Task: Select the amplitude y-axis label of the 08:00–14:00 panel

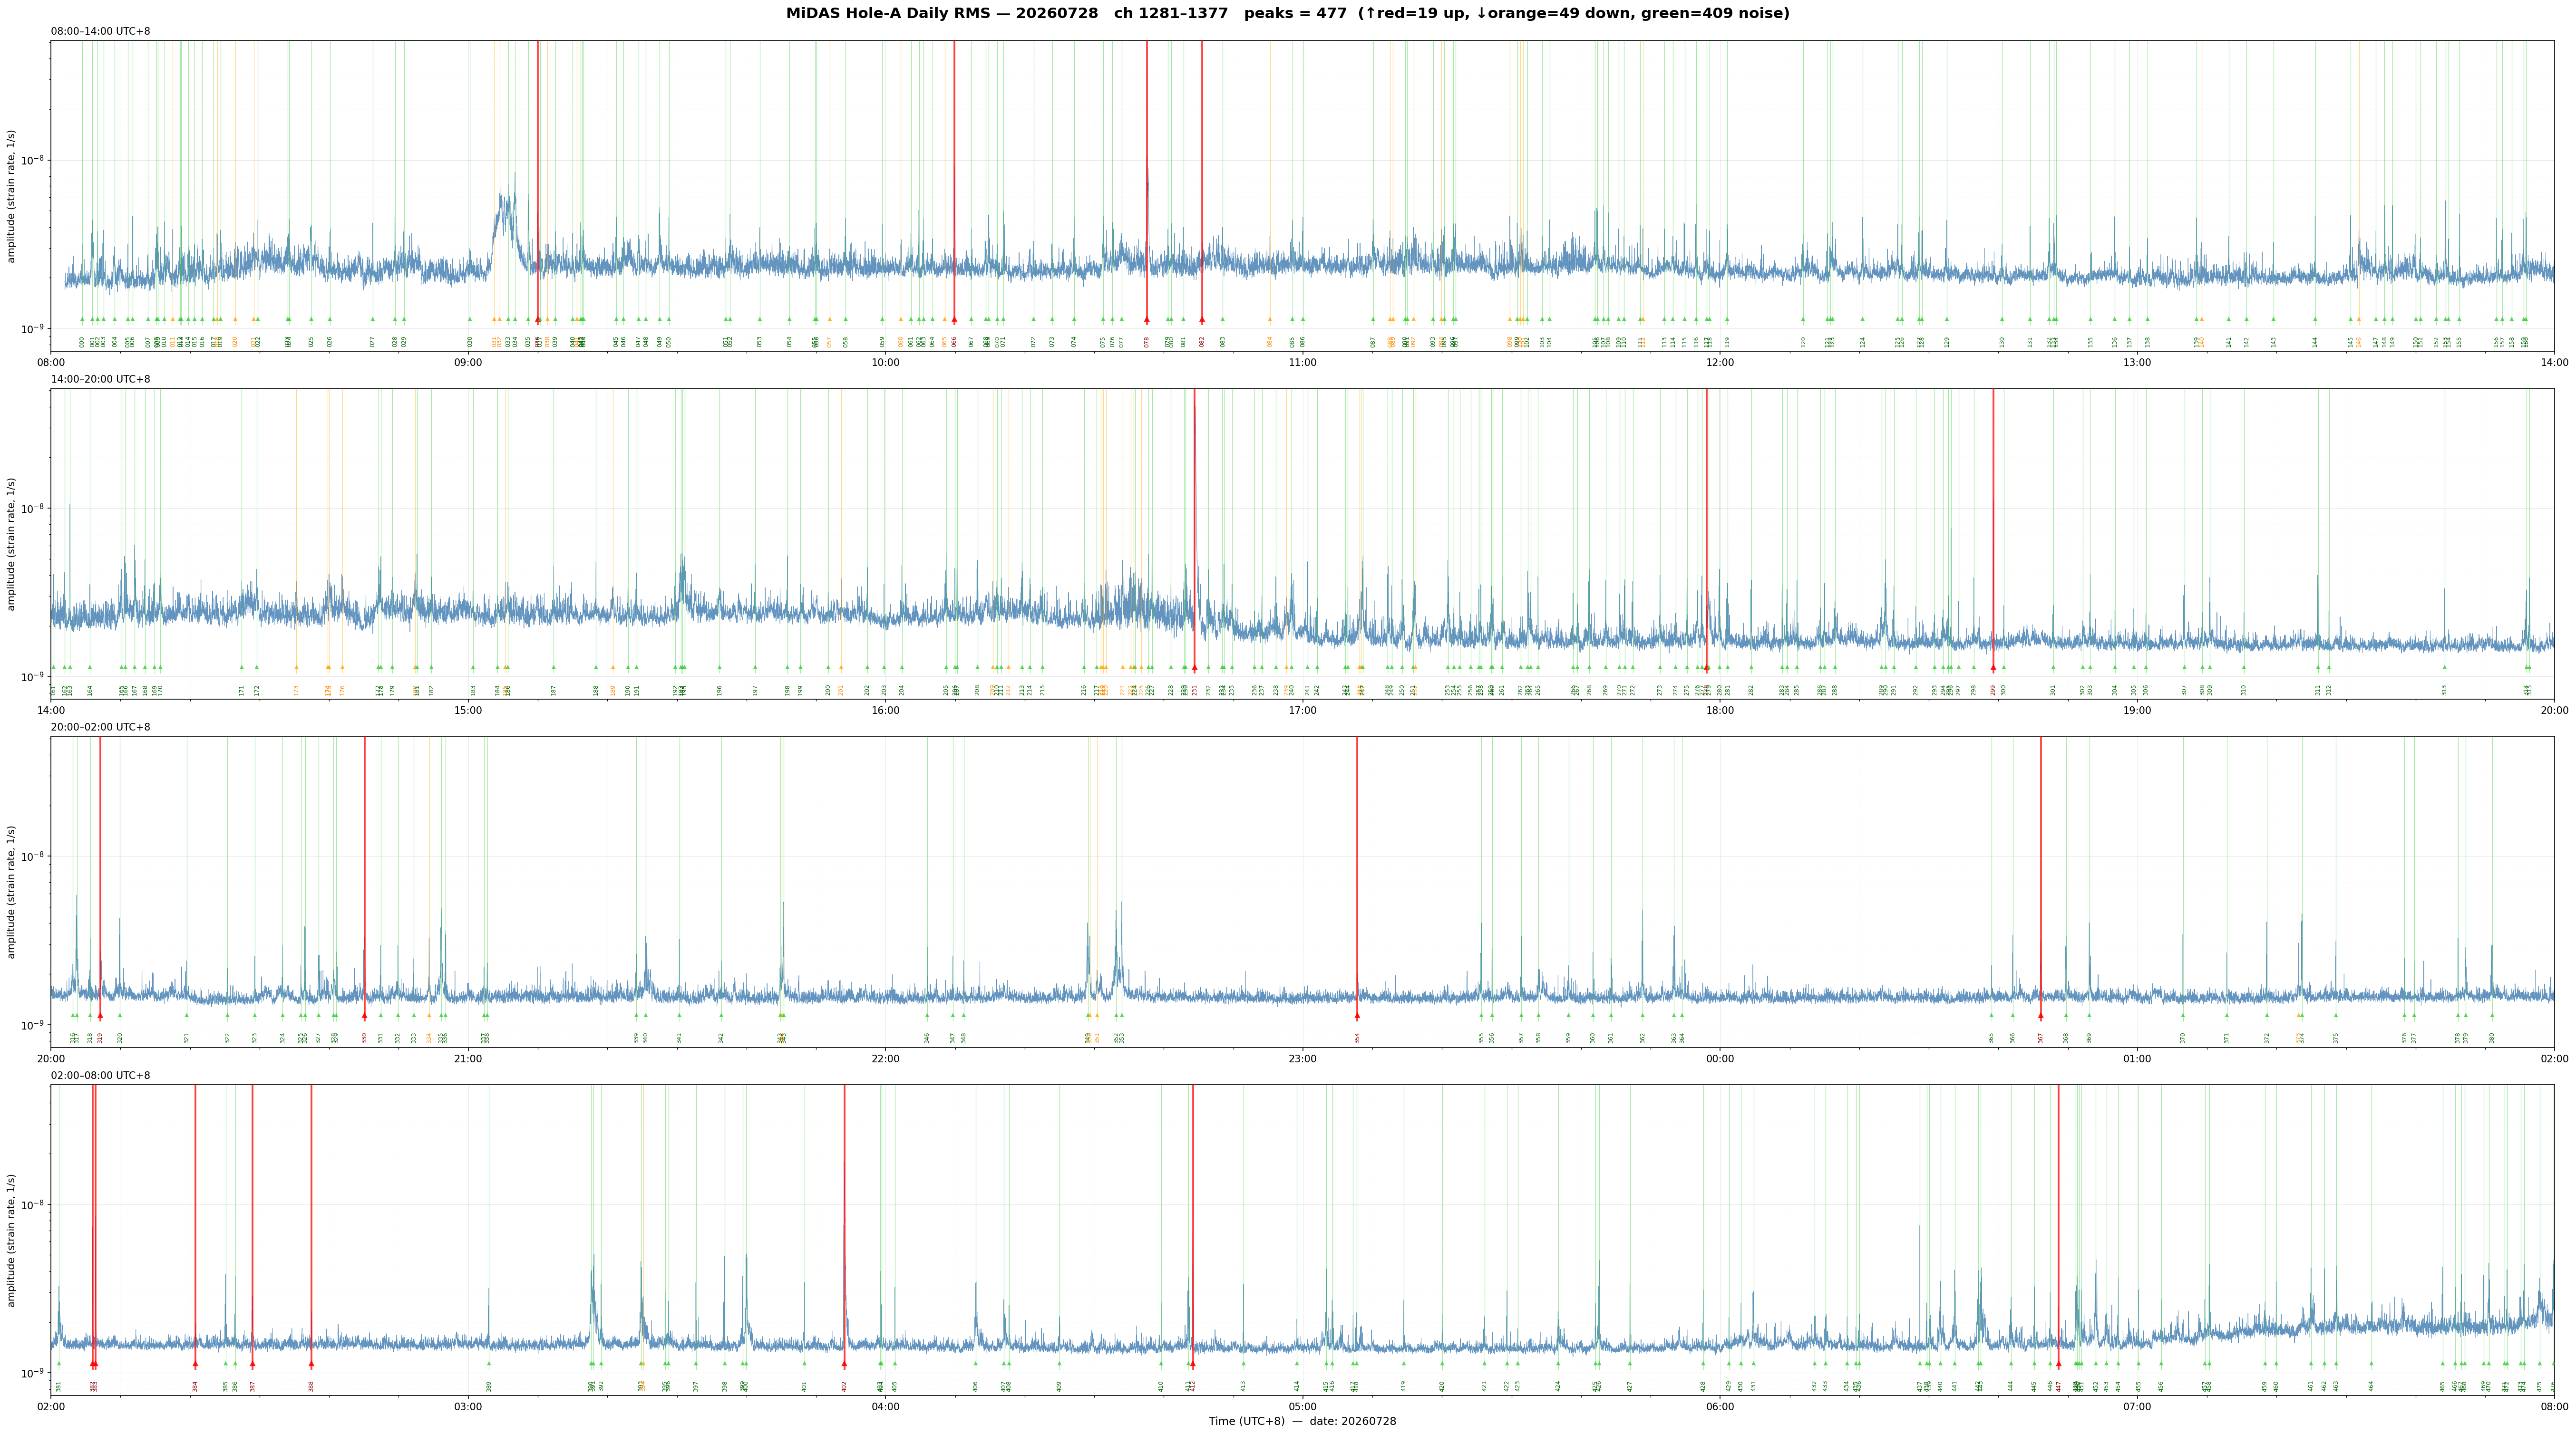Action: [x=12, y=196]
